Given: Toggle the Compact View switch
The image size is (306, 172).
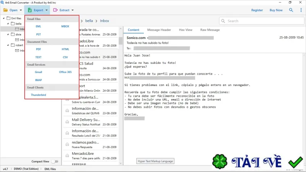Looking at the screenshot, I should click(x=55, y=161).
